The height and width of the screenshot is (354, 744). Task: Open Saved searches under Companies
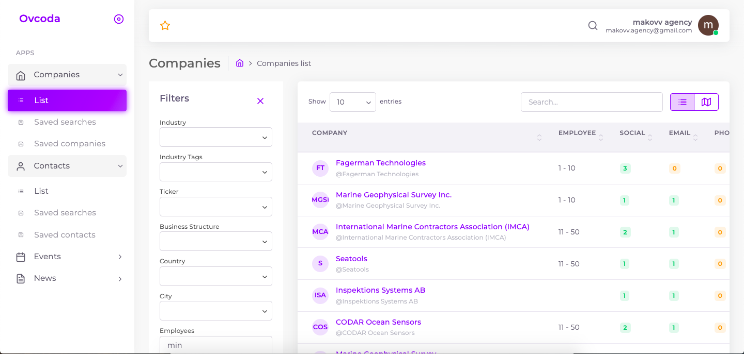(65, 122)
